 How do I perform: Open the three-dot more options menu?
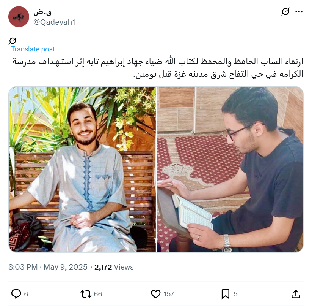coord(299,11)
